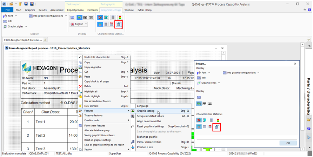
Task: Expand Graphic styles dropdown in the ribbon
Action: 15,26
